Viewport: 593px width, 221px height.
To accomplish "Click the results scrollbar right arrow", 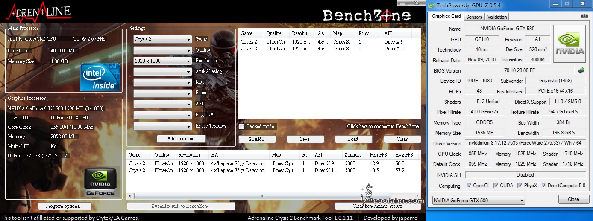I will pos(417,196).
